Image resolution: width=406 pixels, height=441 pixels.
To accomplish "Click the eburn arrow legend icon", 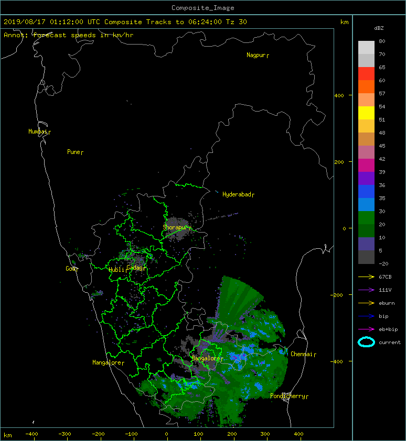I will click(366, 303).
